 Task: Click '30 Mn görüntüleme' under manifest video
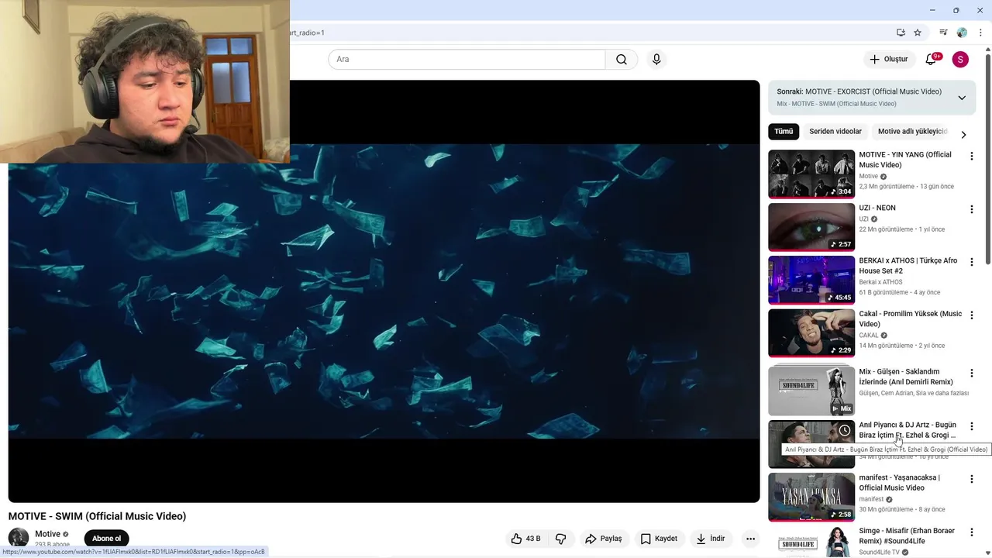pos(886,509)
